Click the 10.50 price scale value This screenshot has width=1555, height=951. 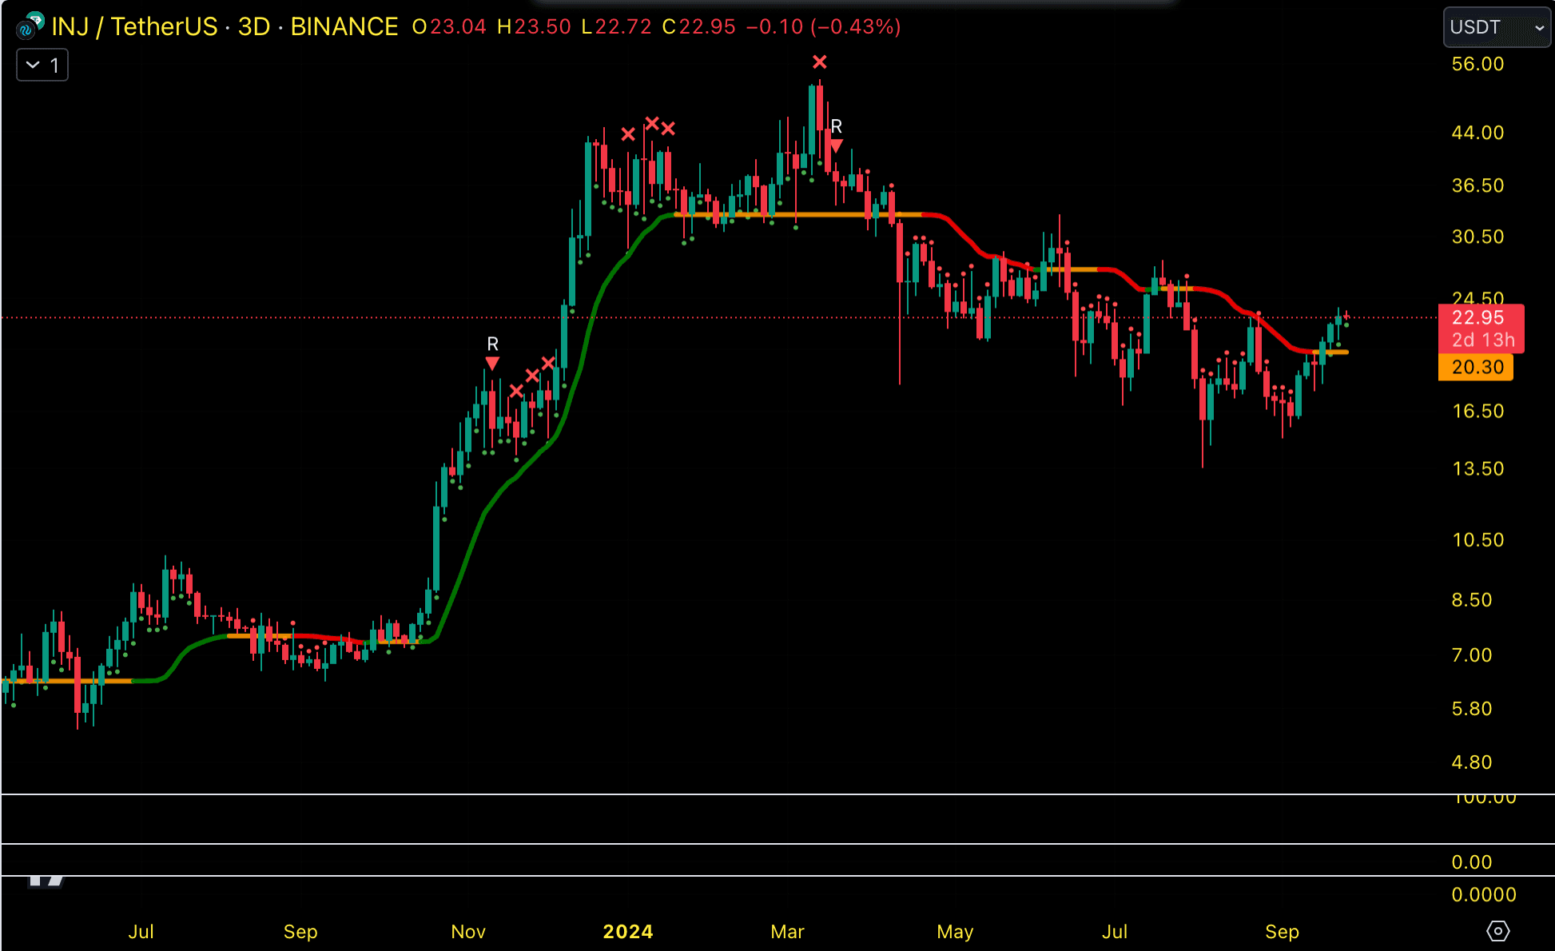(1477, 540)
